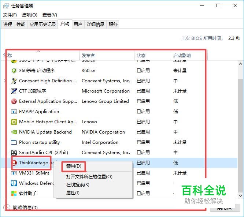Switch to the 应用历史记录 tab
244x217 pixels.
point(42,25)
